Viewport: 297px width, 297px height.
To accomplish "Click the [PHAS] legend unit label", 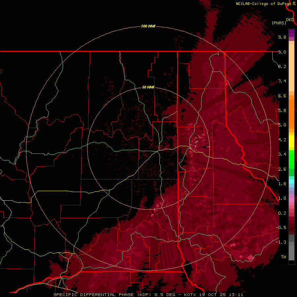I will tap(279, 23).
